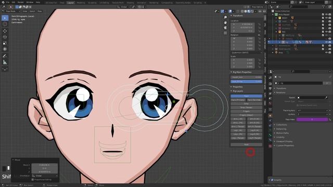This screenshot has width=333, height=187.
Task: Open the Output properties tab icon
Action: click(270, 89)
